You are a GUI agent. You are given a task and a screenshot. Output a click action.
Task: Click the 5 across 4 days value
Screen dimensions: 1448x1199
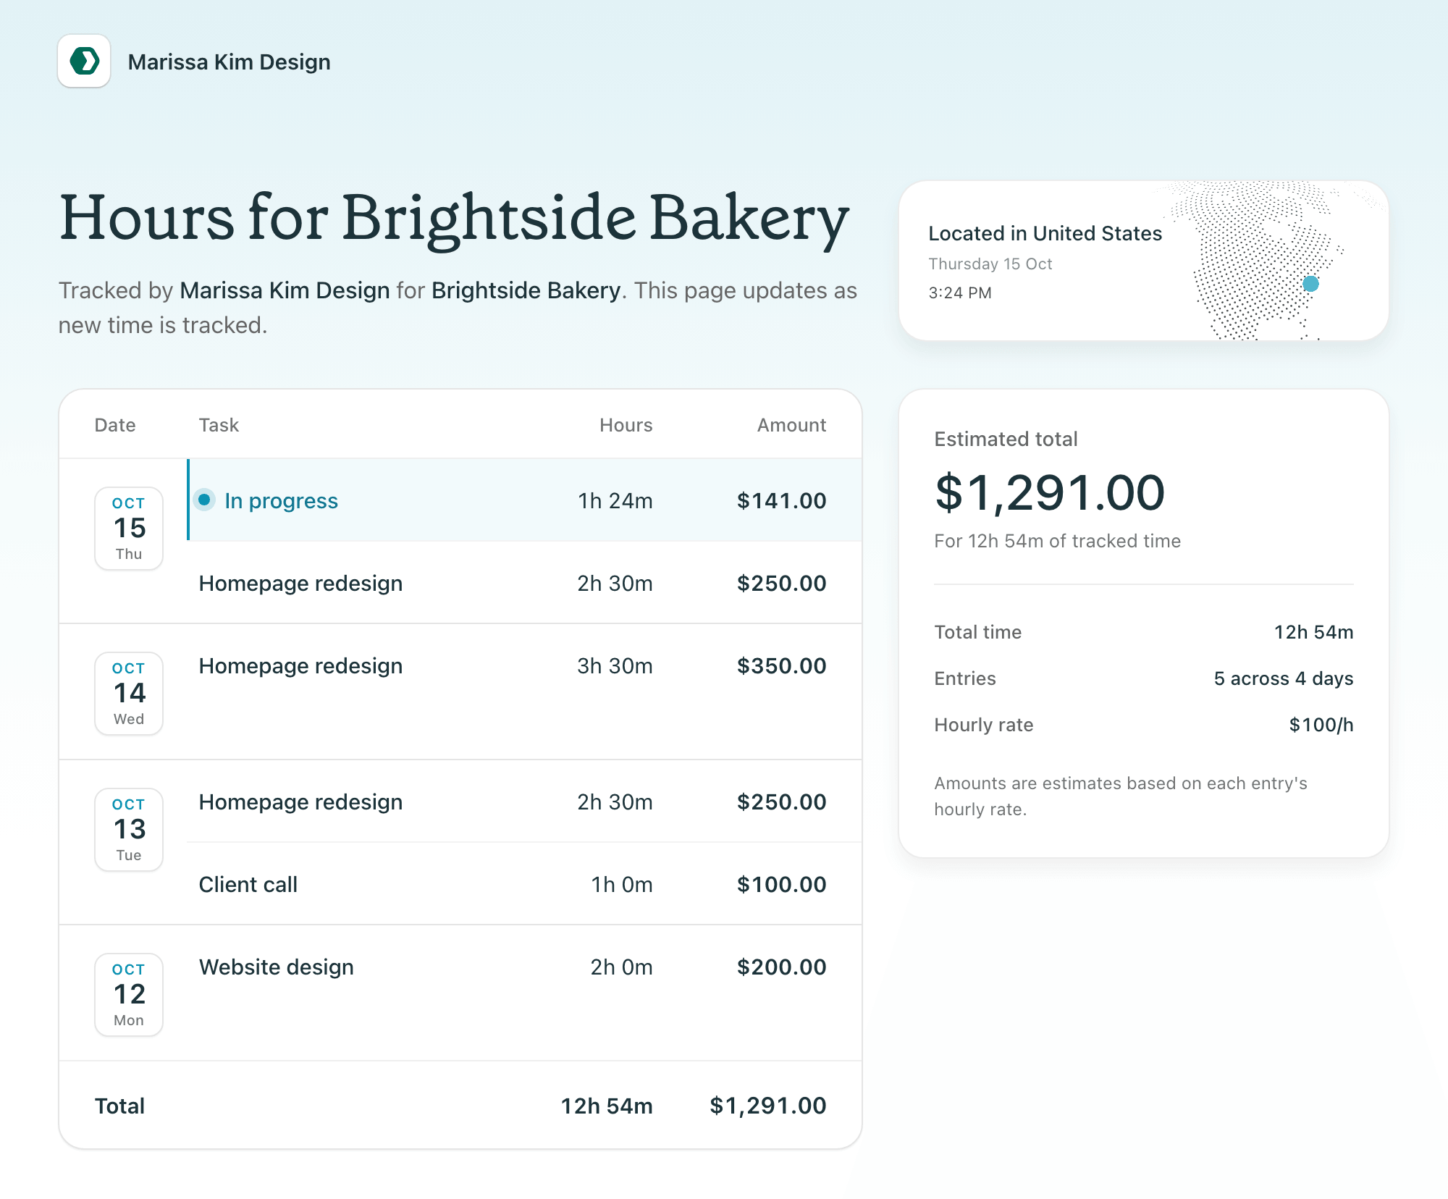click(1283, 678)
